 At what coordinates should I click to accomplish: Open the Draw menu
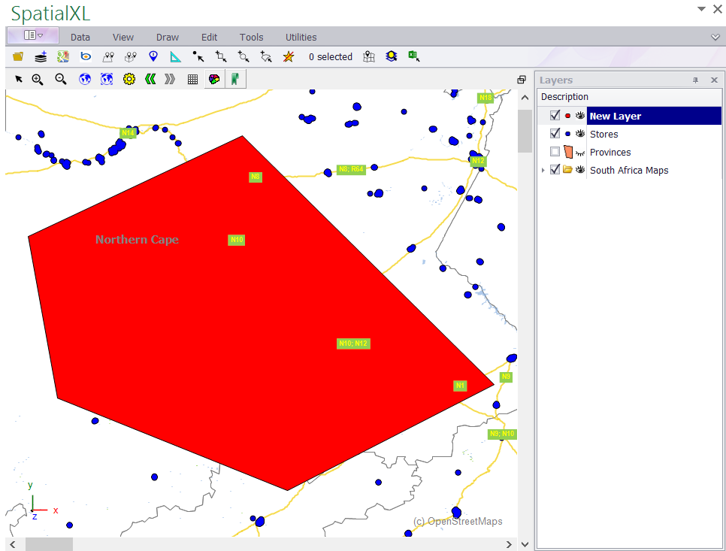pyautogui.click(x=168, y=37)
